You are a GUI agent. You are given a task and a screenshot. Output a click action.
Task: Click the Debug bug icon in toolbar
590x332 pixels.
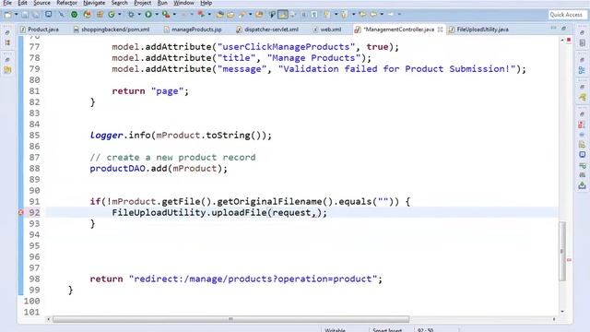tap(131, 15)
